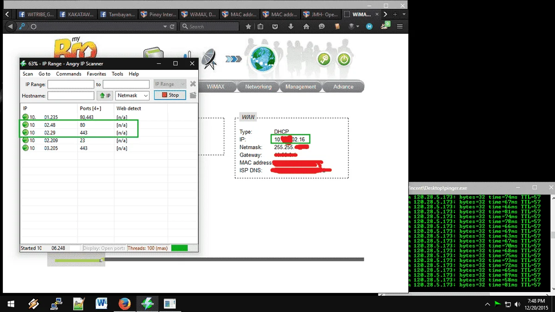Click Threads: 100 (max) status text

[148, 248]
